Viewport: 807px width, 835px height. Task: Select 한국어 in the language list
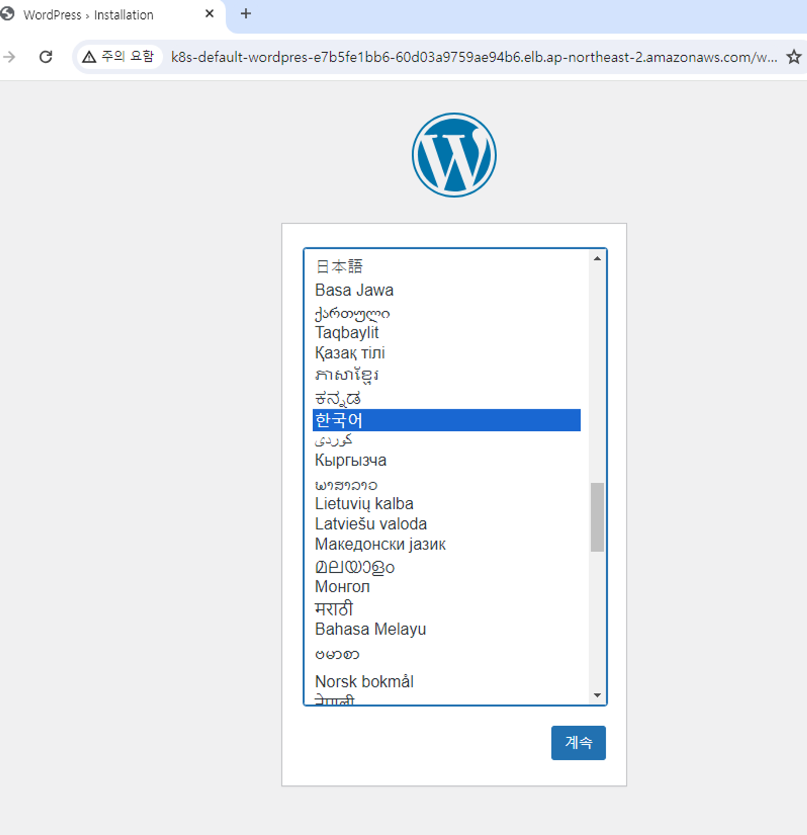point(447,420)
